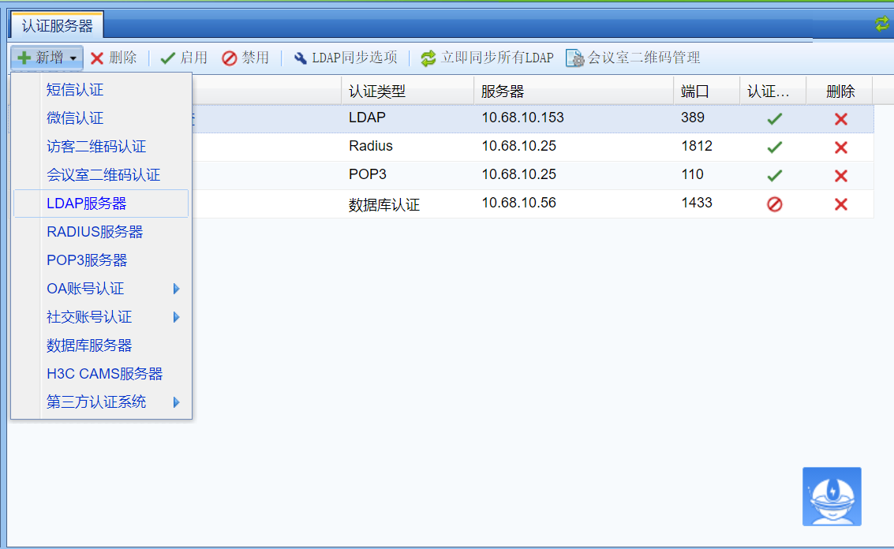Click 立即同步所有LDAP sync button
Screen dimensions: 894x549
pyautogui.click(x=487, y=58)
